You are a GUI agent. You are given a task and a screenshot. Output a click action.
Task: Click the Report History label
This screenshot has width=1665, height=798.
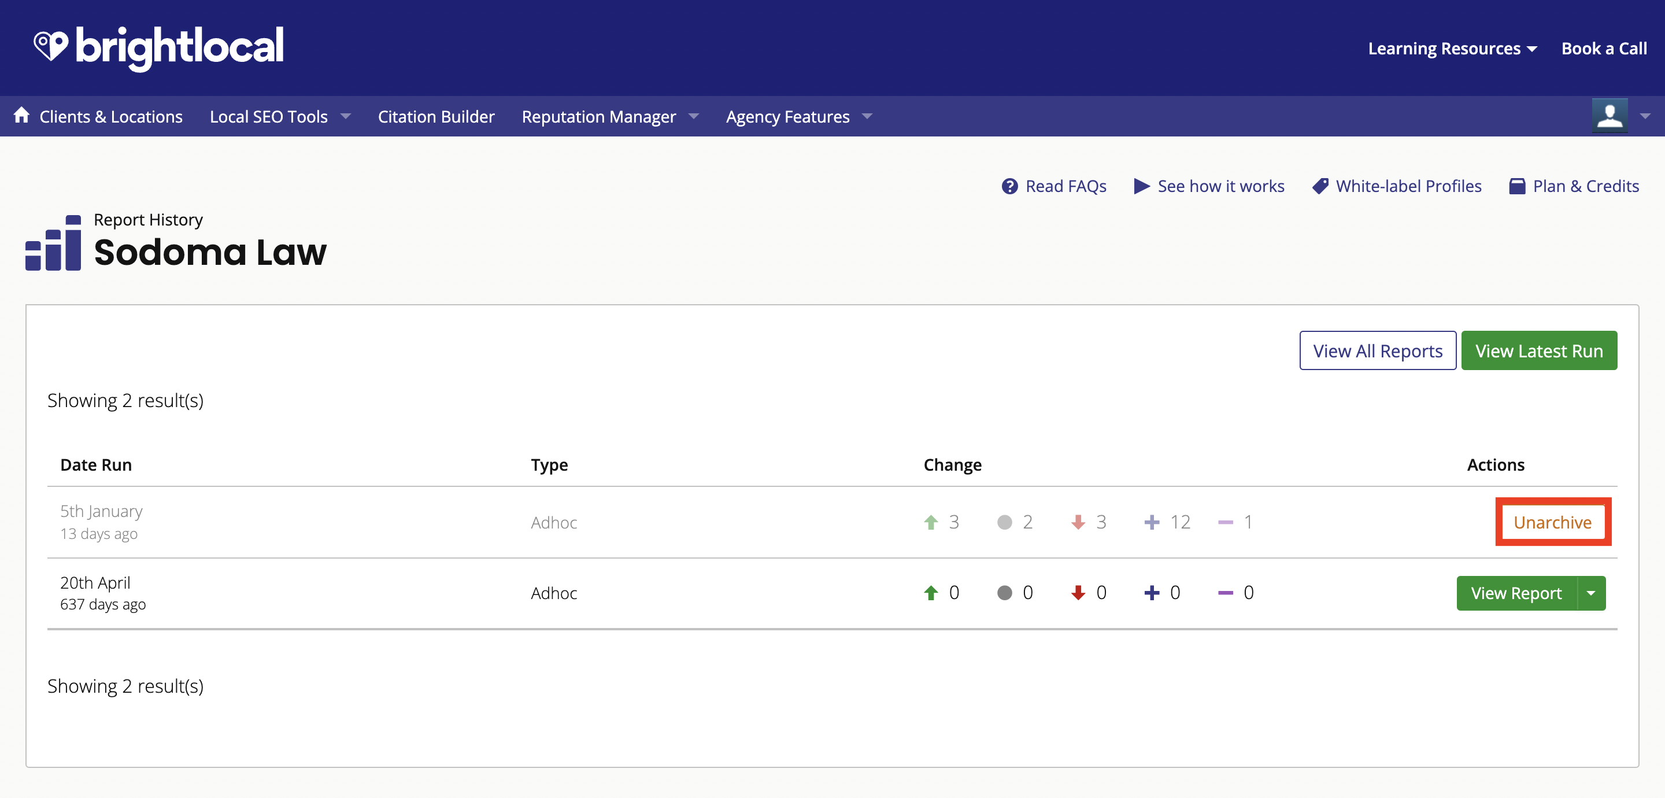[148, 220]
